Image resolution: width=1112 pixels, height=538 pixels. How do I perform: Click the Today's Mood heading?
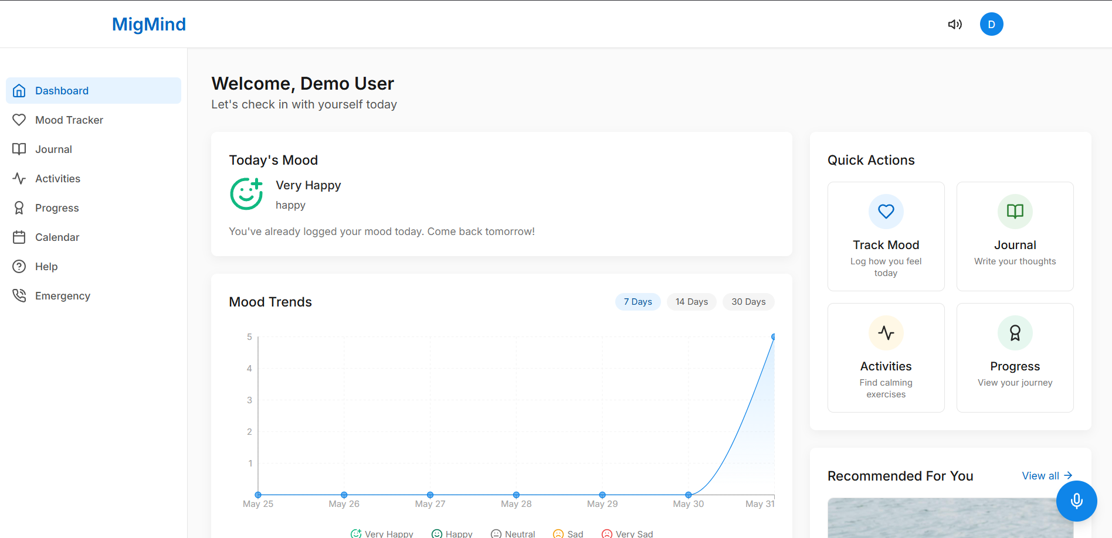(273, 160)
